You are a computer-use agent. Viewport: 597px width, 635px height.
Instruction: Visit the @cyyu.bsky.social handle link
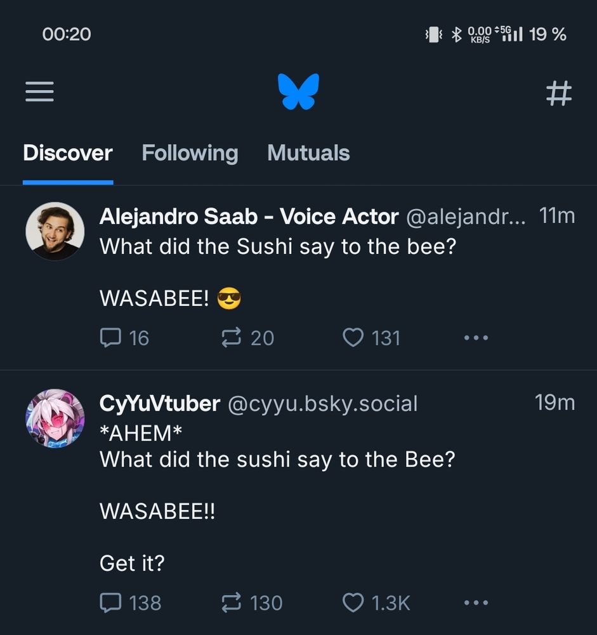click(322, 403)
